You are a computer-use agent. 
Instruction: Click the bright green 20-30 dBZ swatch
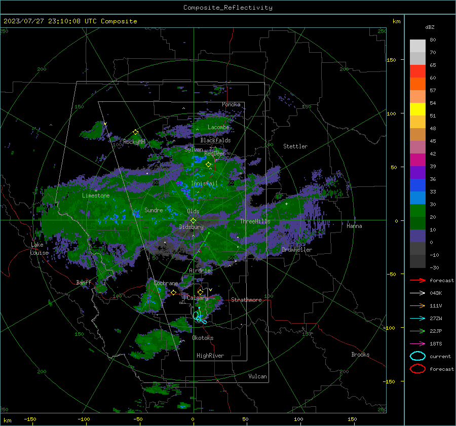(417, 211)
